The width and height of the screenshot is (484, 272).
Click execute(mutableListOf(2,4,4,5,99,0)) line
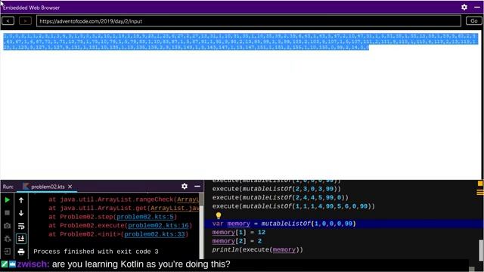[281, 197]
